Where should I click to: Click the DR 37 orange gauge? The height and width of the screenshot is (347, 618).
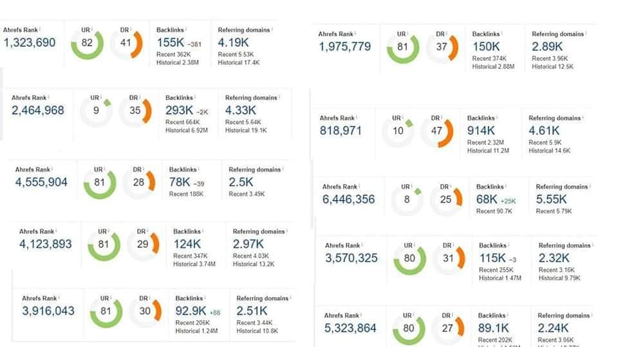coord(442,47)
